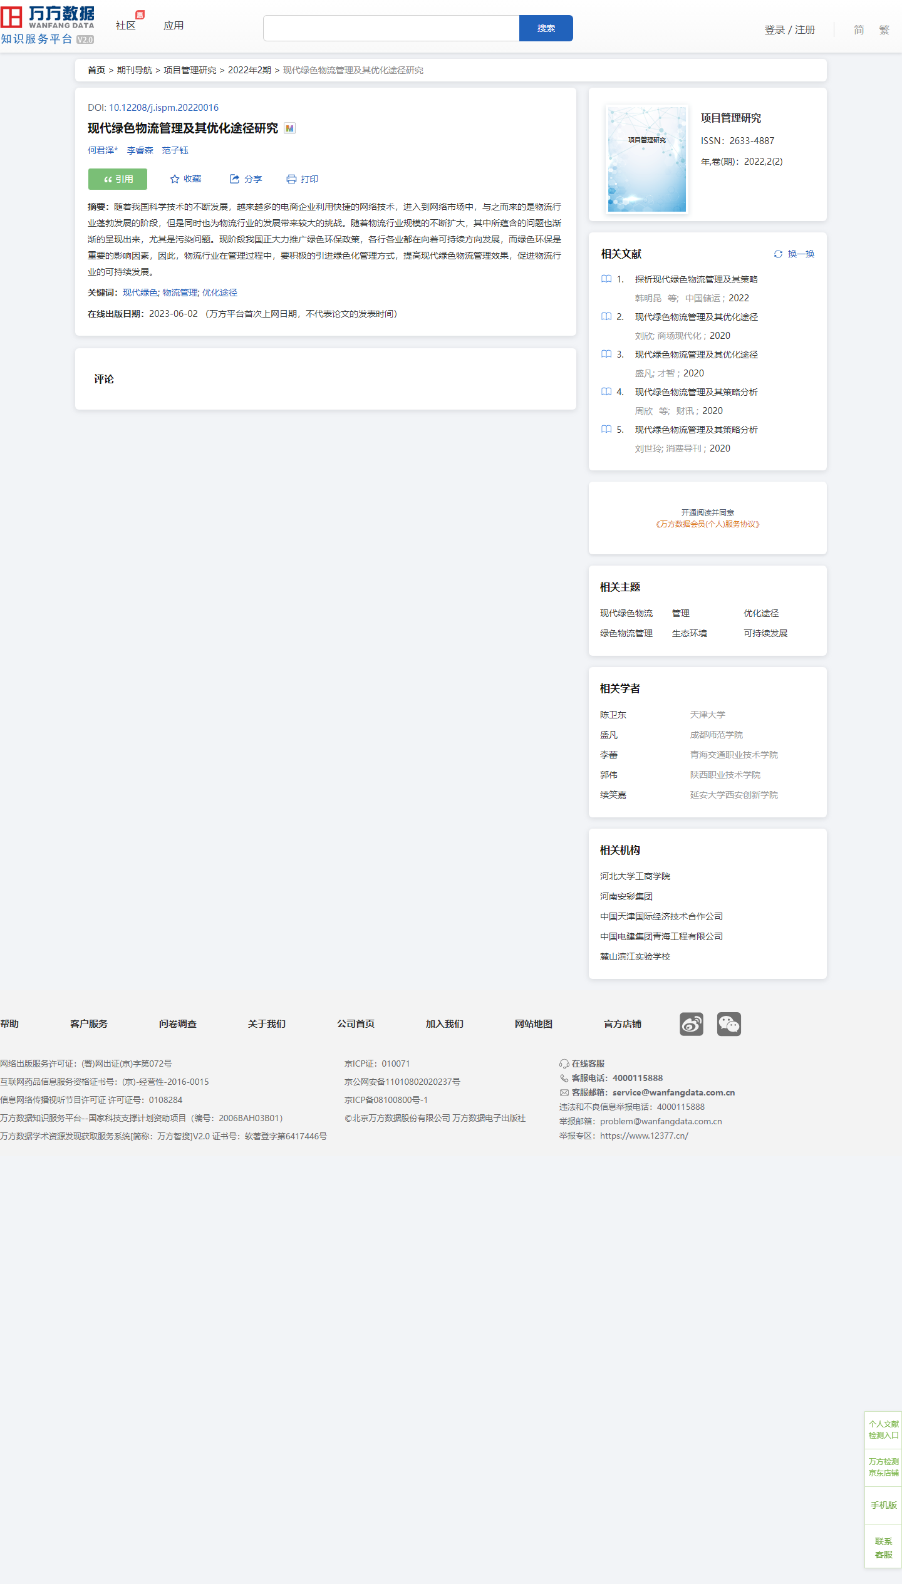Open 万方数据会员(个人)服务协议 link

707,524
